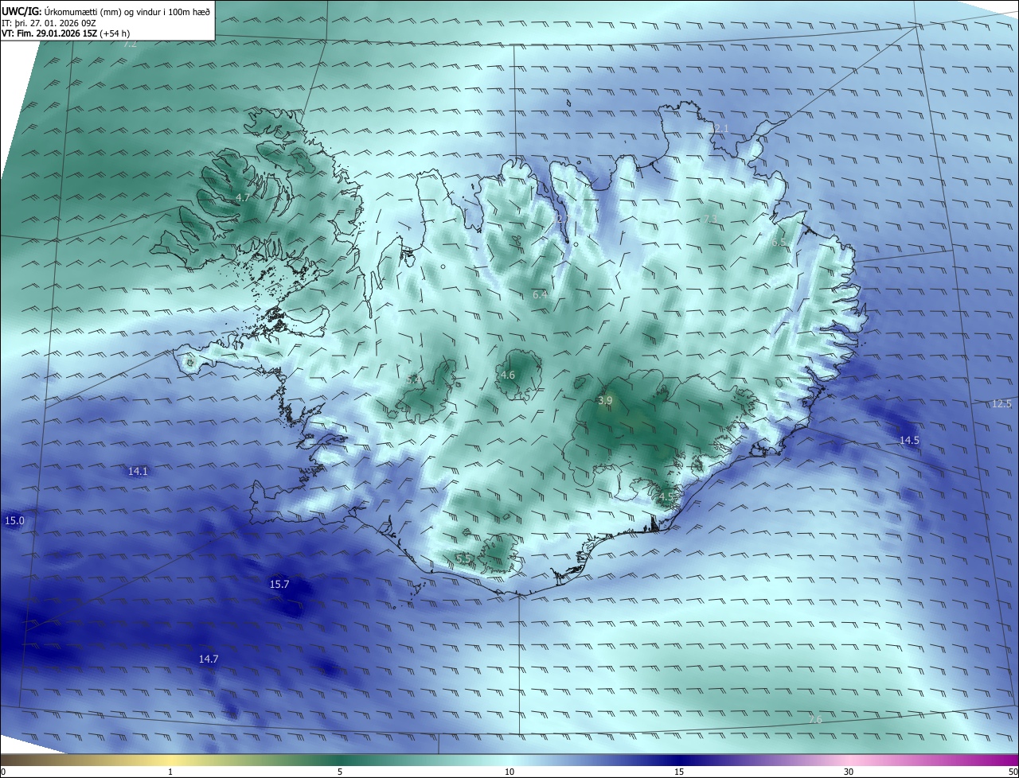The image size is (1019, 778).
Task: Click the 5.4 value label
Action: pyautogui.click(x=412, y=380)
